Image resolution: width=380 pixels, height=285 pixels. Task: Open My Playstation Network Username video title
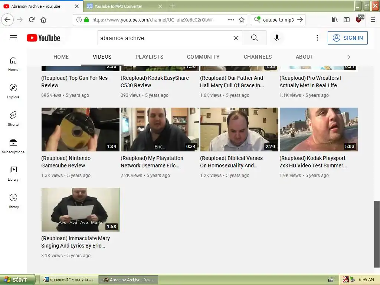pos(152,162)
